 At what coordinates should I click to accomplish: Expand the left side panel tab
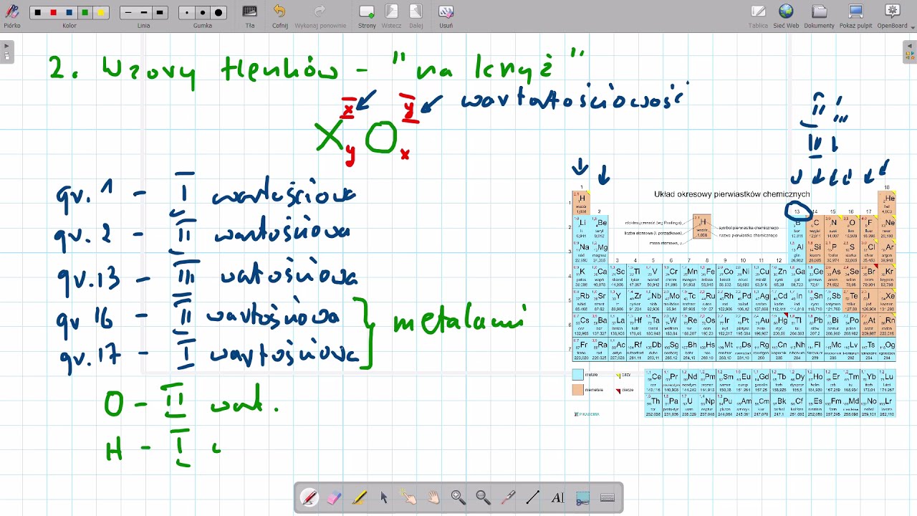pyautogui.click(x=6, y=52)
